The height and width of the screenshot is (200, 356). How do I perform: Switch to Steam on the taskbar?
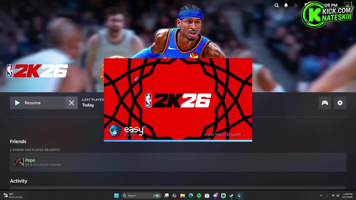click(231, 196)
